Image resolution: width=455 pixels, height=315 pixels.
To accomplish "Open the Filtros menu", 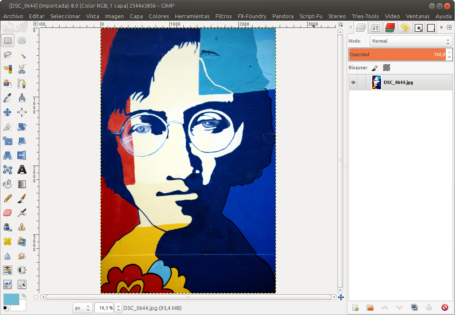I will pyautogui.click(x=223, y=16).
